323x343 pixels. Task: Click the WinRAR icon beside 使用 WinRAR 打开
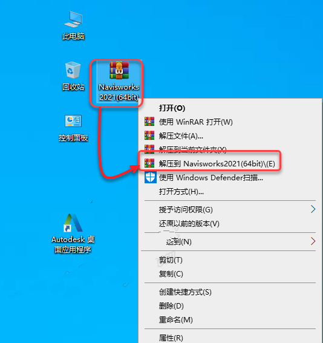(149, 122)
